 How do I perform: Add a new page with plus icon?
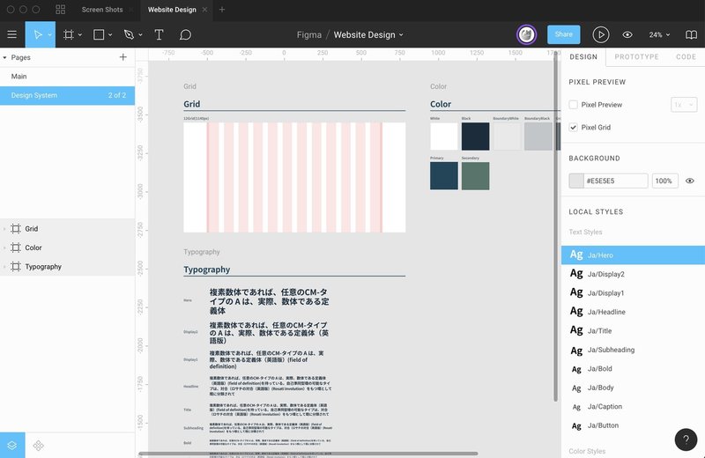123,57
